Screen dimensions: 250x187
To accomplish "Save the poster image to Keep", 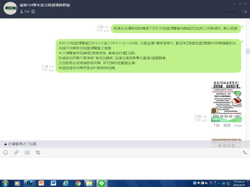I will coord(238,125).
